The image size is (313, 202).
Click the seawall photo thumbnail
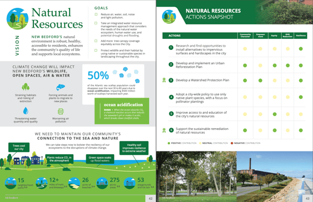(x=275, y=176)
